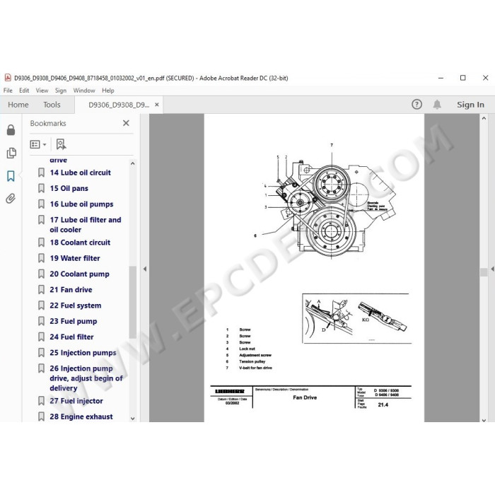495x495 pixels.
Task: Toggle the Bookmarks panel icon in sidebar
Action: [x=11, y=176]
